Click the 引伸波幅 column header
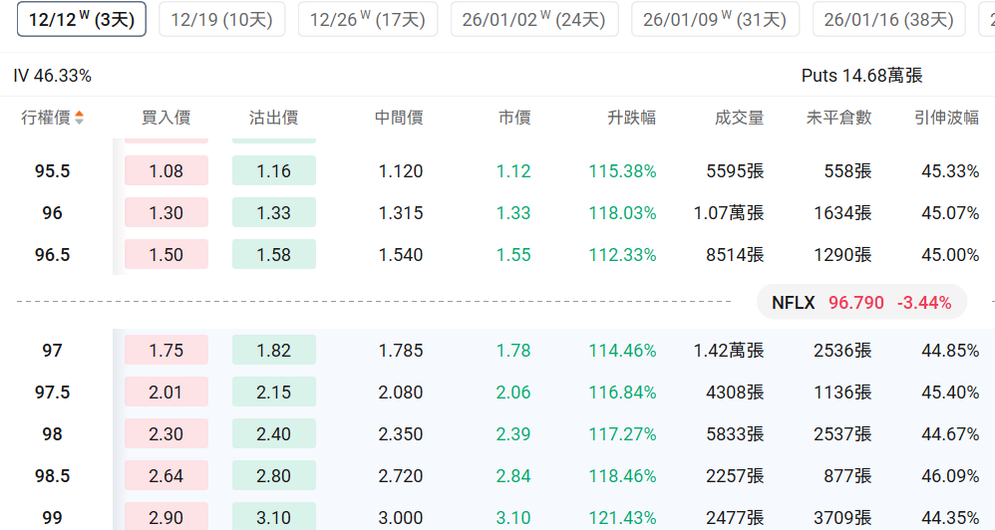Image resolution: width=995 pixels, height=530 pixels. point(946,118)
